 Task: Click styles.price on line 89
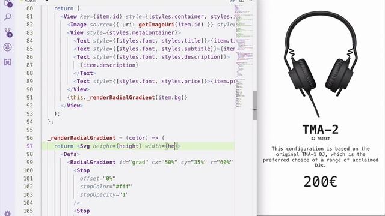coord(182,82)
